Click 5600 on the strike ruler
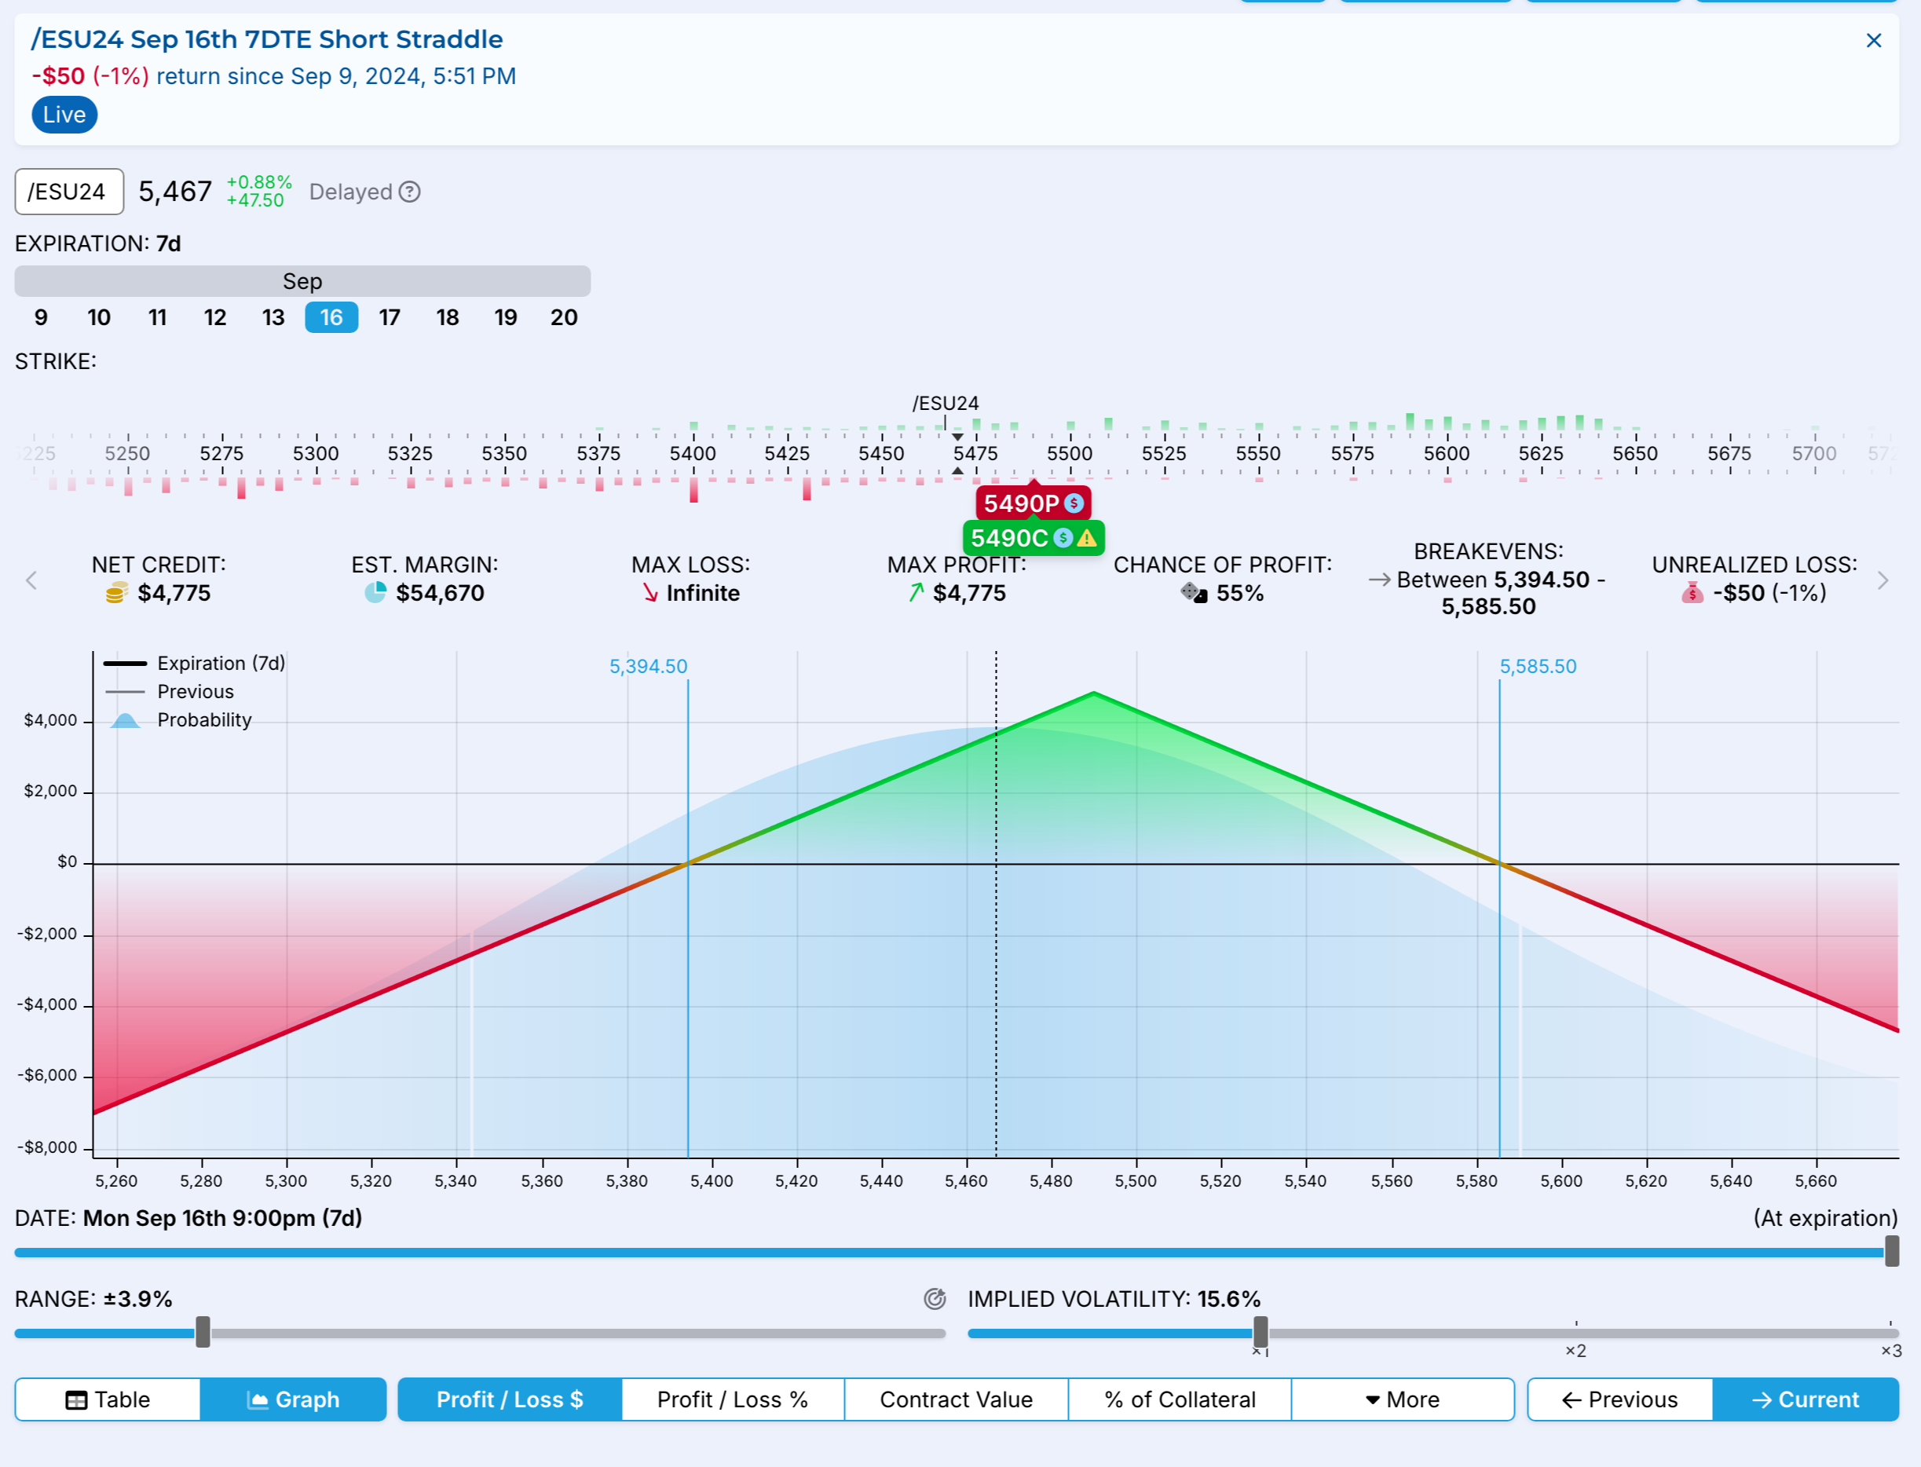Screen dimensions: 1921x1467 point(1447,454)
